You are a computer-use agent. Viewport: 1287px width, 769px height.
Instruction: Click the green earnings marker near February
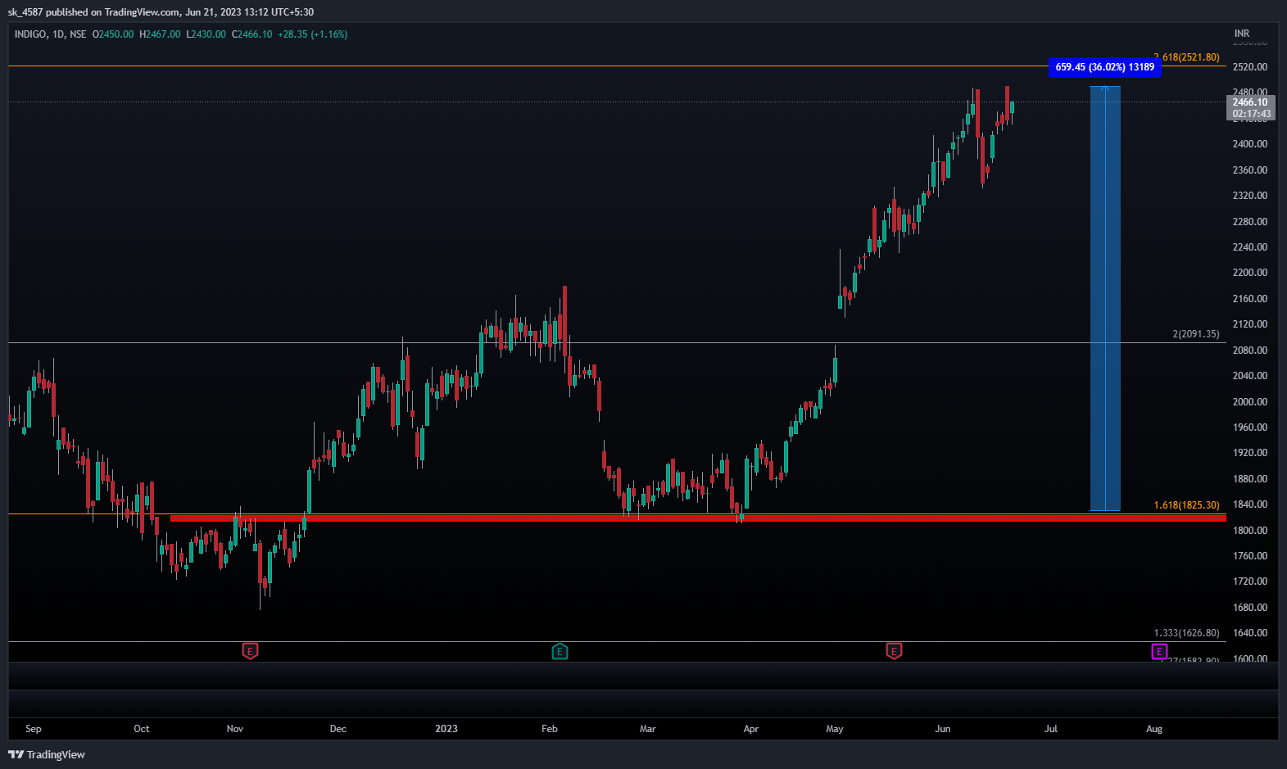click(x=560, y=651)
